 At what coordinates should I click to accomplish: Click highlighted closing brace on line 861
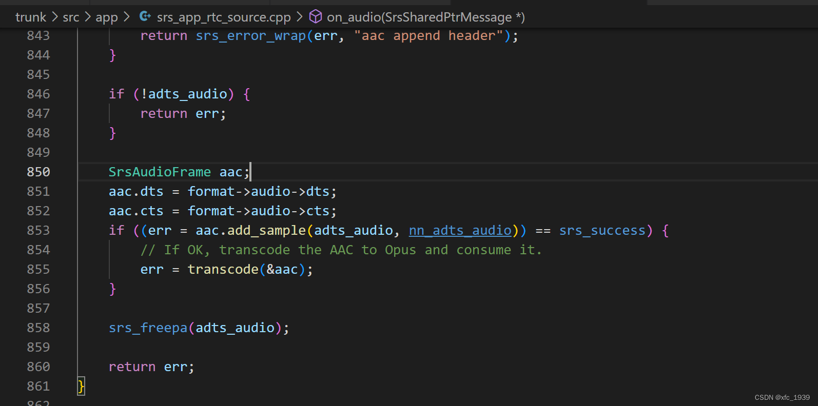click(81, 386)
